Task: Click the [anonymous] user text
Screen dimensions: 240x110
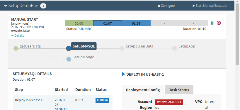Action: coord(20,23)
